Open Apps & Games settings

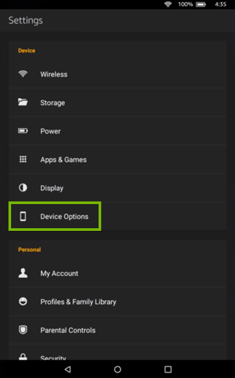[x=117, y=160]
